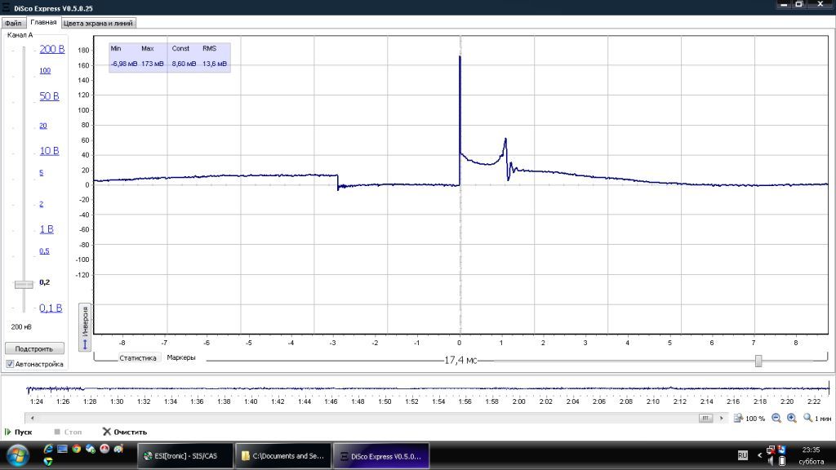Switch to C:\Documents and Se... folder window
This screenshot has height=470, width=836.
tap(283, 456)
